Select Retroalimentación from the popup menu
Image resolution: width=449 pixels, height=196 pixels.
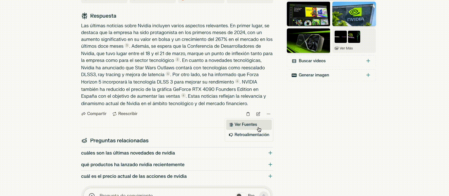[249, 135]
